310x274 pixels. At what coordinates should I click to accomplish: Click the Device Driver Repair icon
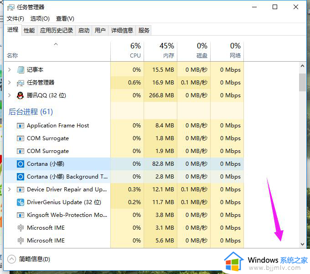click(x=21, y=190)
